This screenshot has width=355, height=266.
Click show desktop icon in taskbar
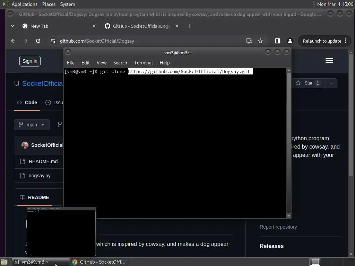(4, 262)
